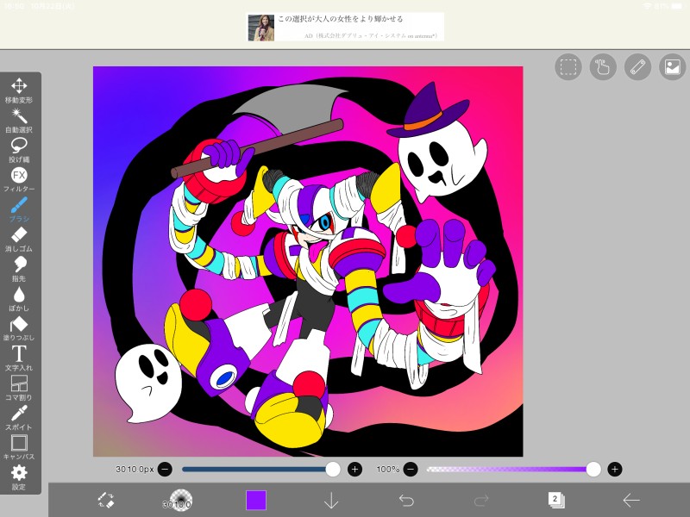Increase opacity with plus button
Screen dimensions: 690x517
tap(615, 470)
